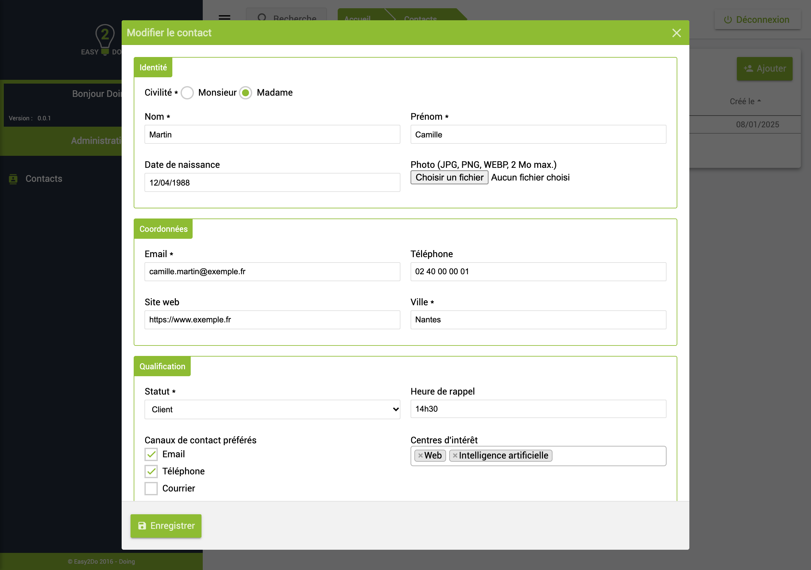Click the Recherche search field
811x570 pixels.
click(x=286, y=16)
